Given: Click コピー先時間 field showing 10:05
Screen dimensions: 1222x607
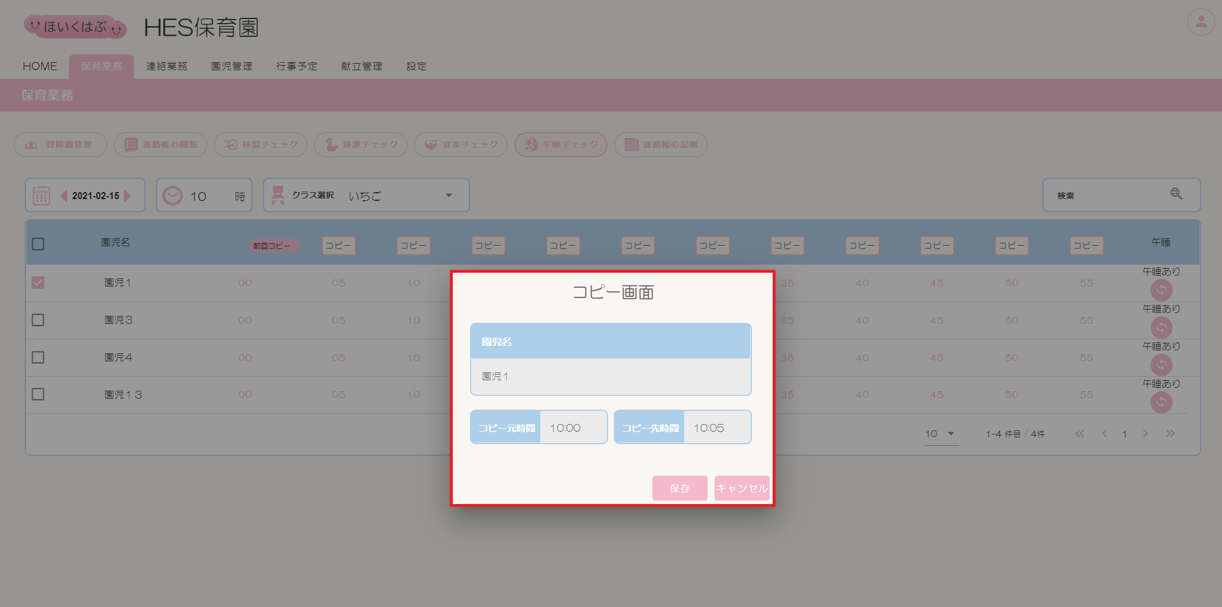Looking at the screenshot, I should [x=717, y=427].
